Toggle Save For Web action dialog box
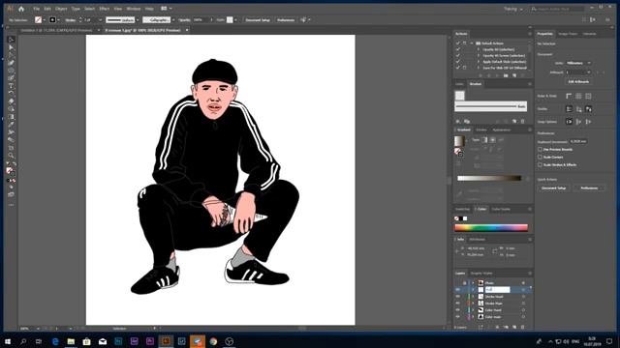Image resolution: width=620 pixels, height=348 pixels. pos(465,68)
